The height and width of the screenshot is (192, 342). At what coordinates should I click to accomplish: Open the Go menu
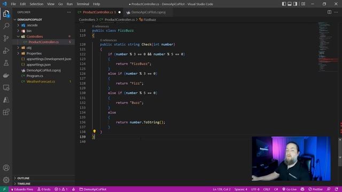[x=60, y=4]
